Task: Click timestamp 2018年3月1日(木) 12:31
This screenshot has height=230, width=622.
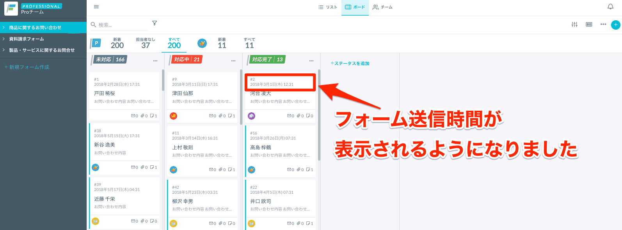Action: point(272,84)
